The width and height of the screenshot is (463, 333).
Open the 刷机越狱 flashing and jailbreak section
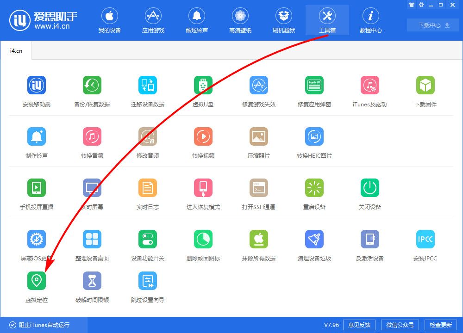[x=283, y=20]
